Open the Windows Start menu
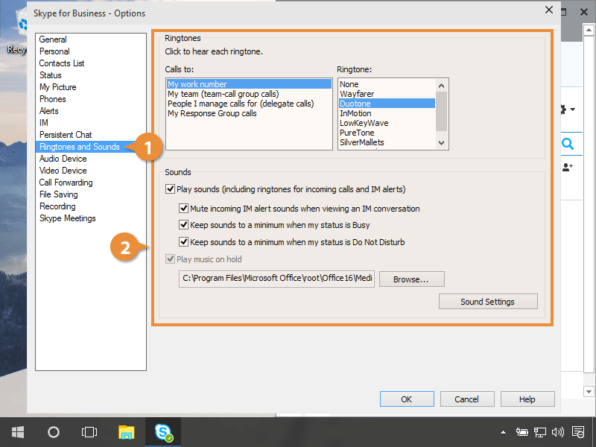Screen dimensions: 596x447 point(18,432)
